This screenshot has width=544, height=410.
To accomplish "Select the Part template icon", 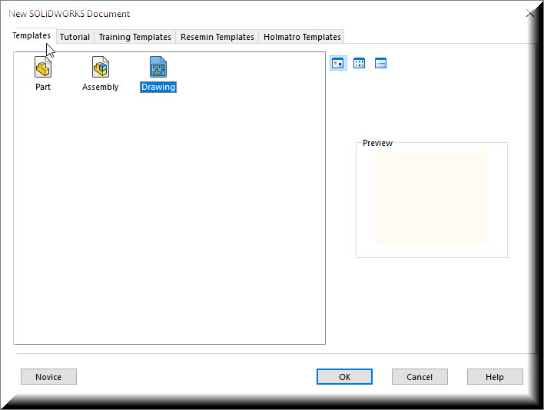I will click(x=43, y=67).
